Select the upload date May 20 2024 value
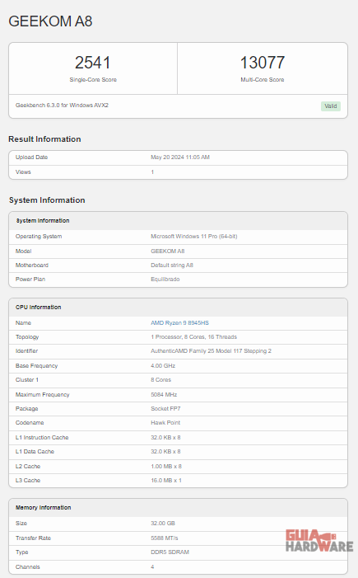 pyautogui.click(x=180, y=157)
